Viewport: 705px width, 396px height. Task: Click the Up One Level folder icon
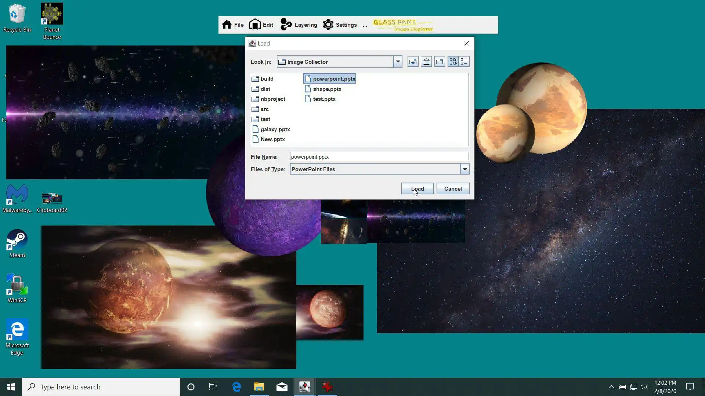click(413, 62)
